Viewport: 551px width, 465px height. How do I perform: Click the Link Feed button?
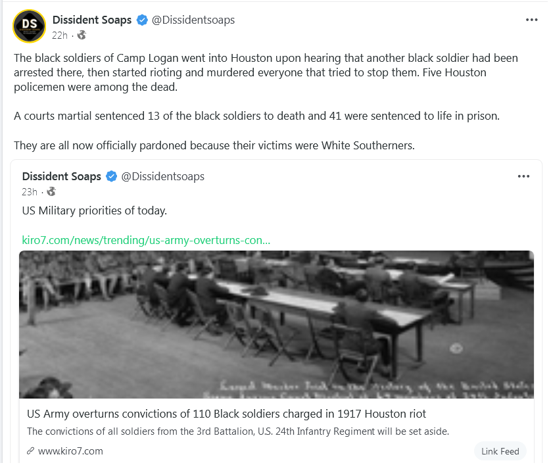coord(500,451)
